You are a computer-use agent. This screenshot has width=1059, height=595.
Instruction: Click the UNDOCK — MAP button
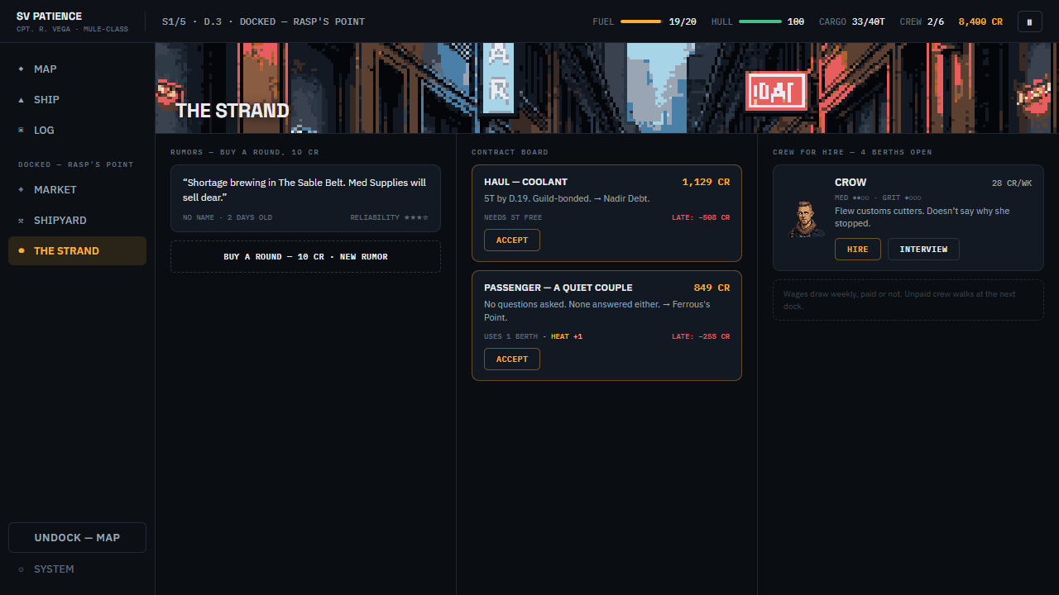[77, 537]
